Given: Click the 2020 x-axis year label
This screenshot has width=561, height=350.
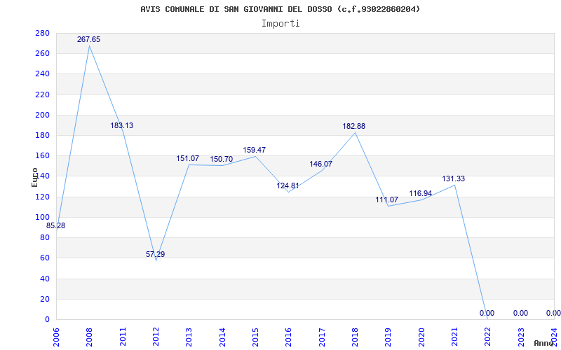Looking at the screenshot, I should pos(421,337).
